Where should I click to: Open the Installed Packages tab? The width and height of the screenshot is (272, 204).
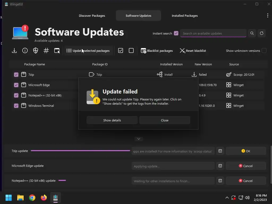(x=185, y=16)
